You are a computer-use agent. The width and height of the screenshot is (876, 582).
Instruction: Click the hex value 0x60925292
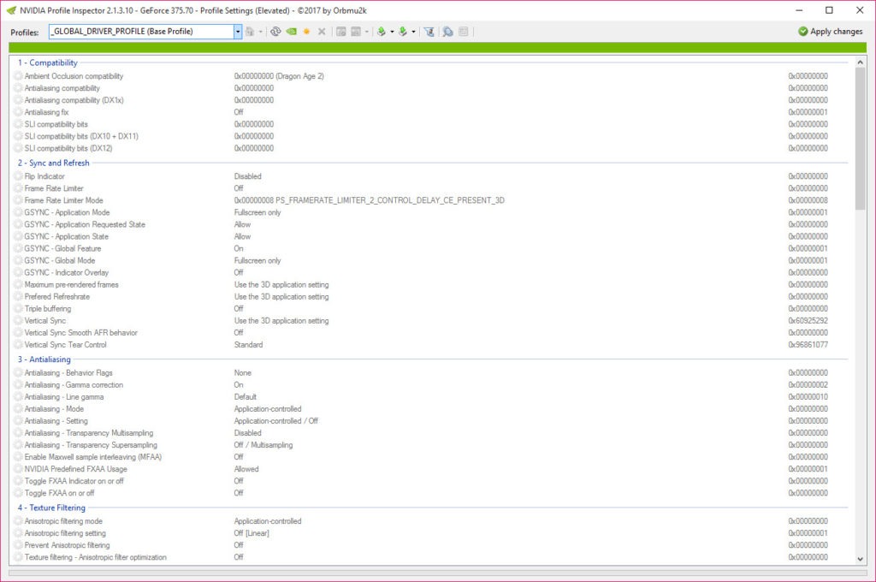coord(808,321)
